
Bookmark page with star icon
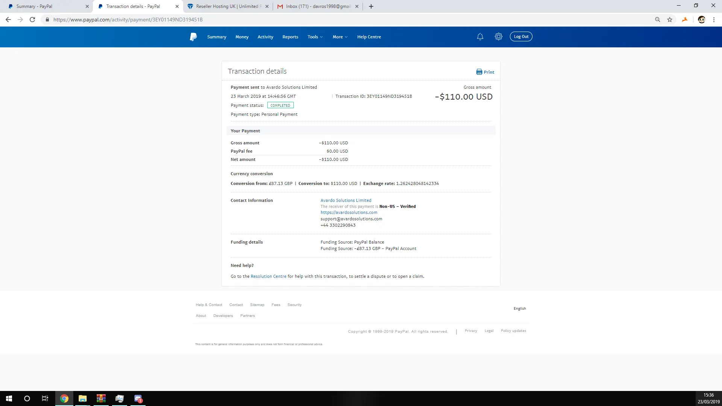point(670,20)
